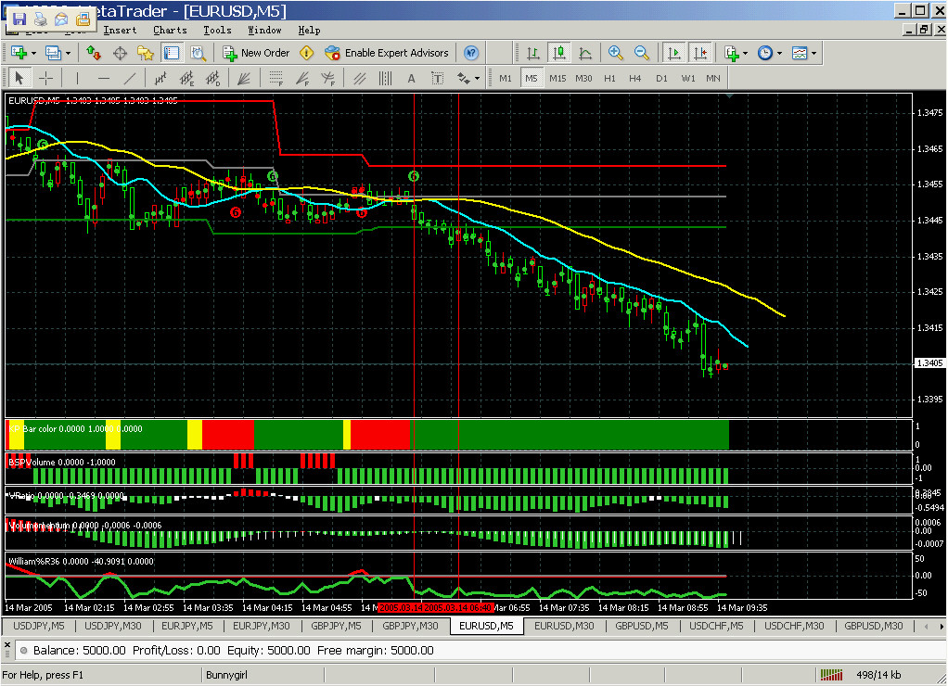Open the Charts menu
Screen dimensions: 948x686
[170, 31]
